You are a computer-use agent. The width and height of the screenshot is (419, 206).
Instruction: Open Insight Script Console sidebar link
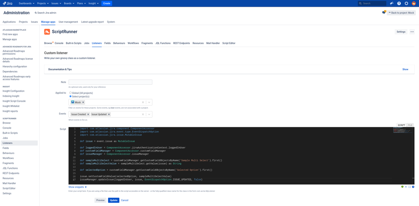(x=14, y=101)
